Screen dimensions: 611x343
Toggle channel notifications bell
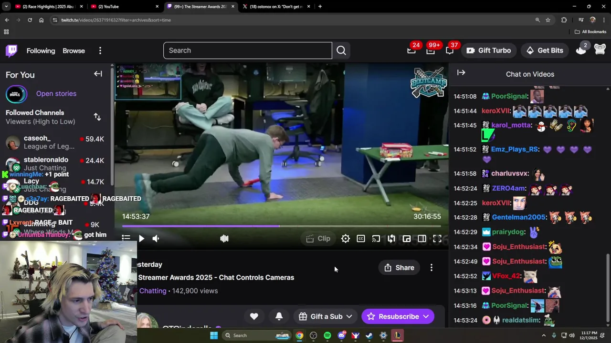[279, 316]
